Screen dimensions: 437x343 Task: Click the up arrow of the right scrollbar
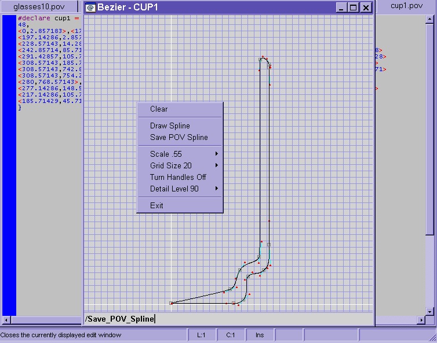[429, 19]
